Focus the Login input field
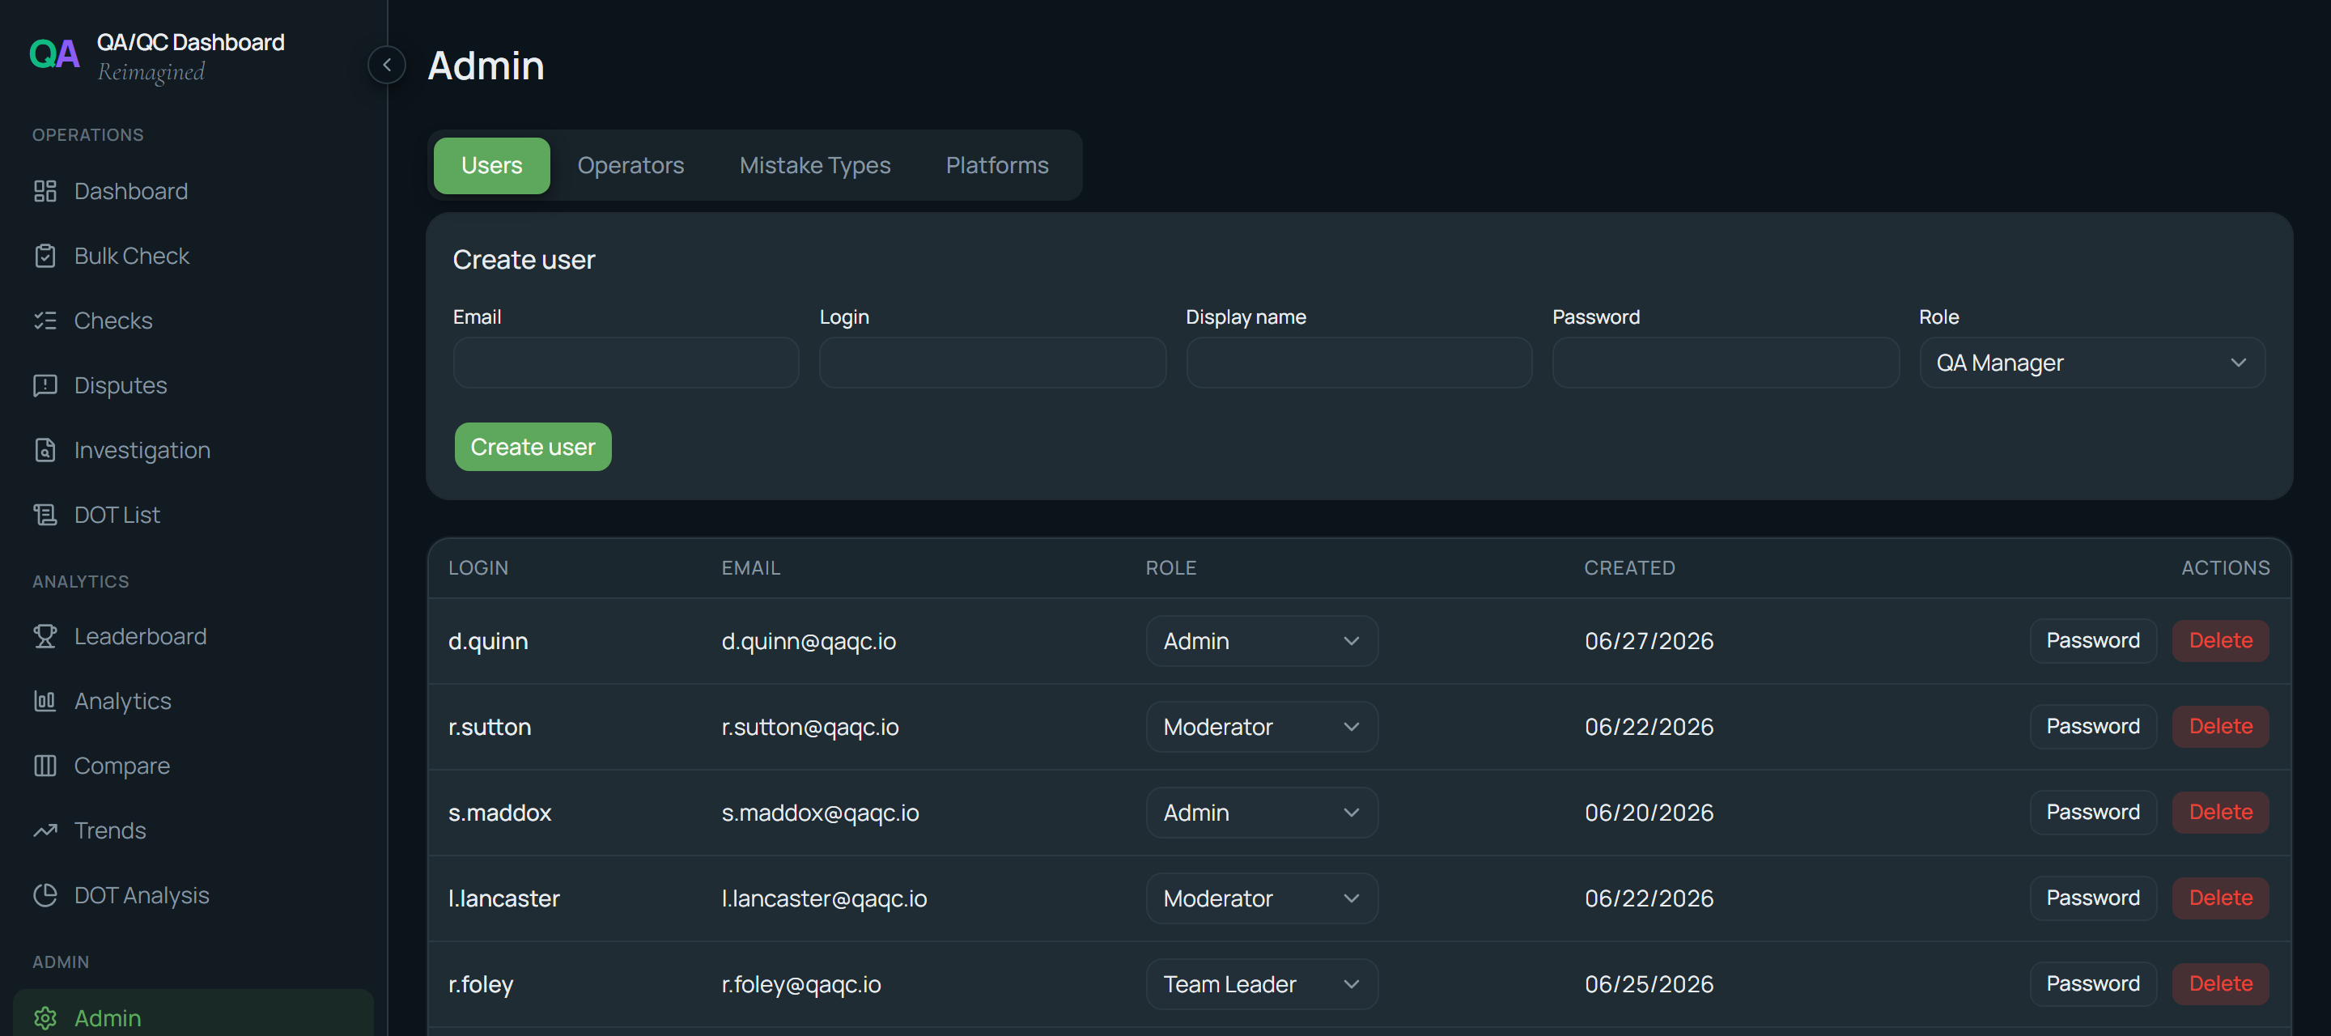Screen dimensions: 2331x1036 pos(992,363)
